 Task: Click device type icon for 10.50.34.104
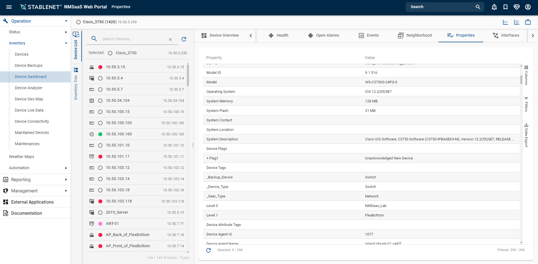click(x=92, y=101)
